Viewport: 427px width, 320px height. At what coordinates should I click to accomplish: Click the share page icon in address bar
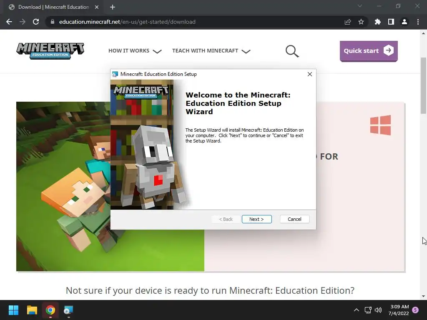348,22
